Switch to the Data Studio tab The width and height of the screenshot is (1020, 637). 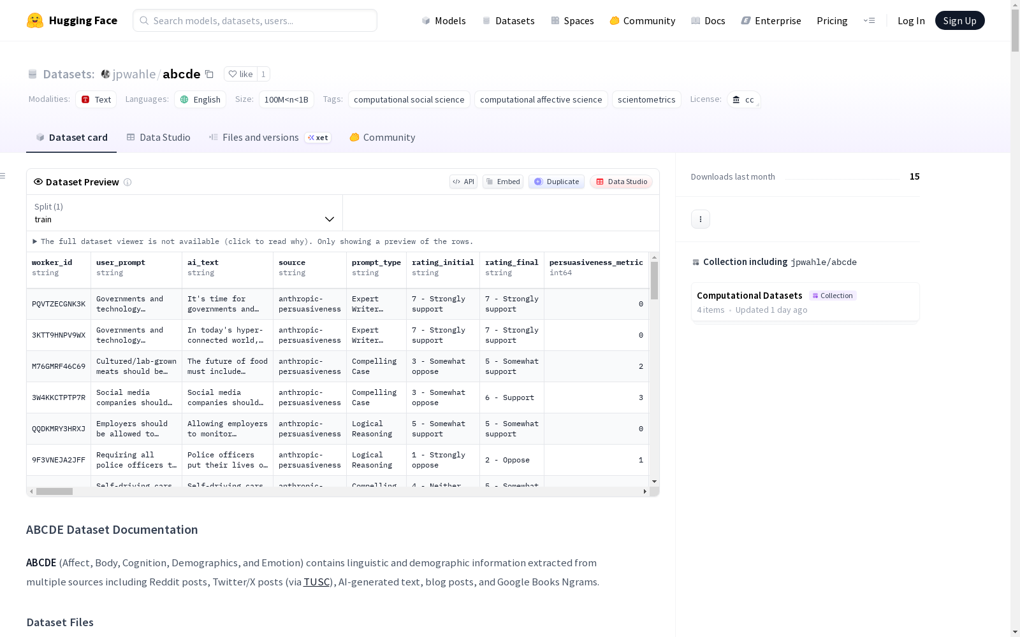159,138
